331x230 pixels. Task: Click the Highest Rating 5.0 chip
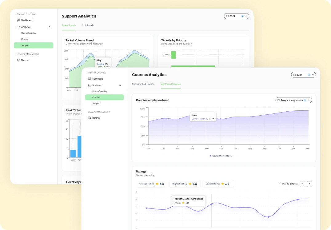pyautogui.click(x=185, y=184)
